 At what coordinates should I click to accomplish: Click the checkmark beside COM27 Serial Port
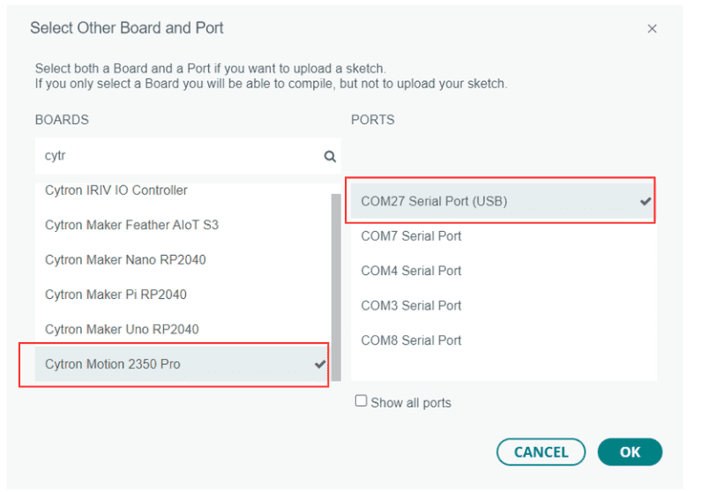[646, 201]
